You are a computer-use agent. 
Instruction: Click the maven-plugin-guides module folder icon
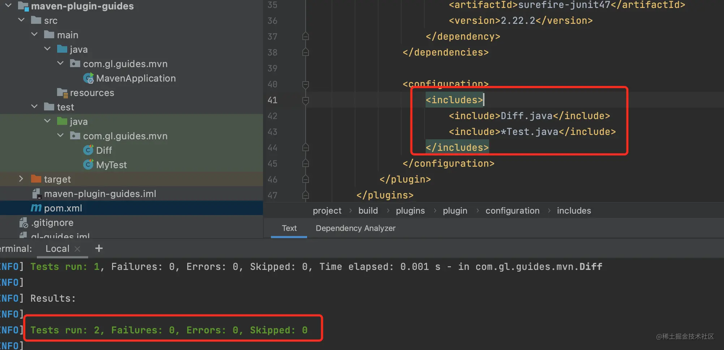coord(23,6)
